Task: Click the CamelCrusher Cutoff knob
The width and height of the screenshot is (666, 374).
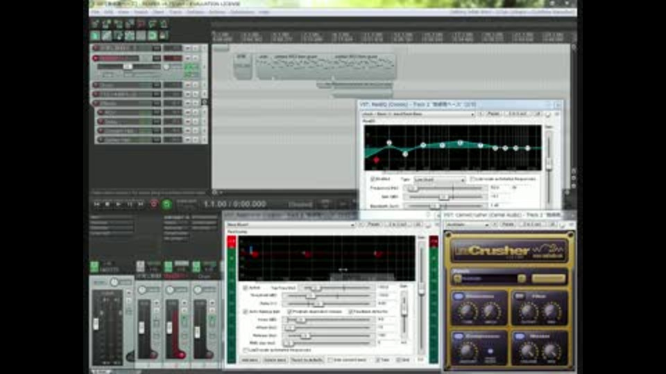Action: tap(528, 312)
